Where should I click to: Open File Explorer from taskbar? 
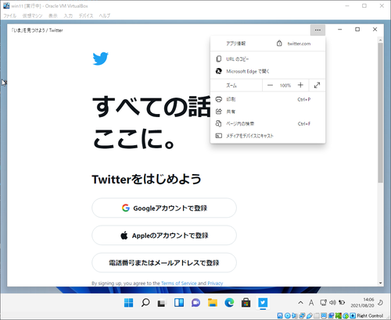[x=213, y=303]
